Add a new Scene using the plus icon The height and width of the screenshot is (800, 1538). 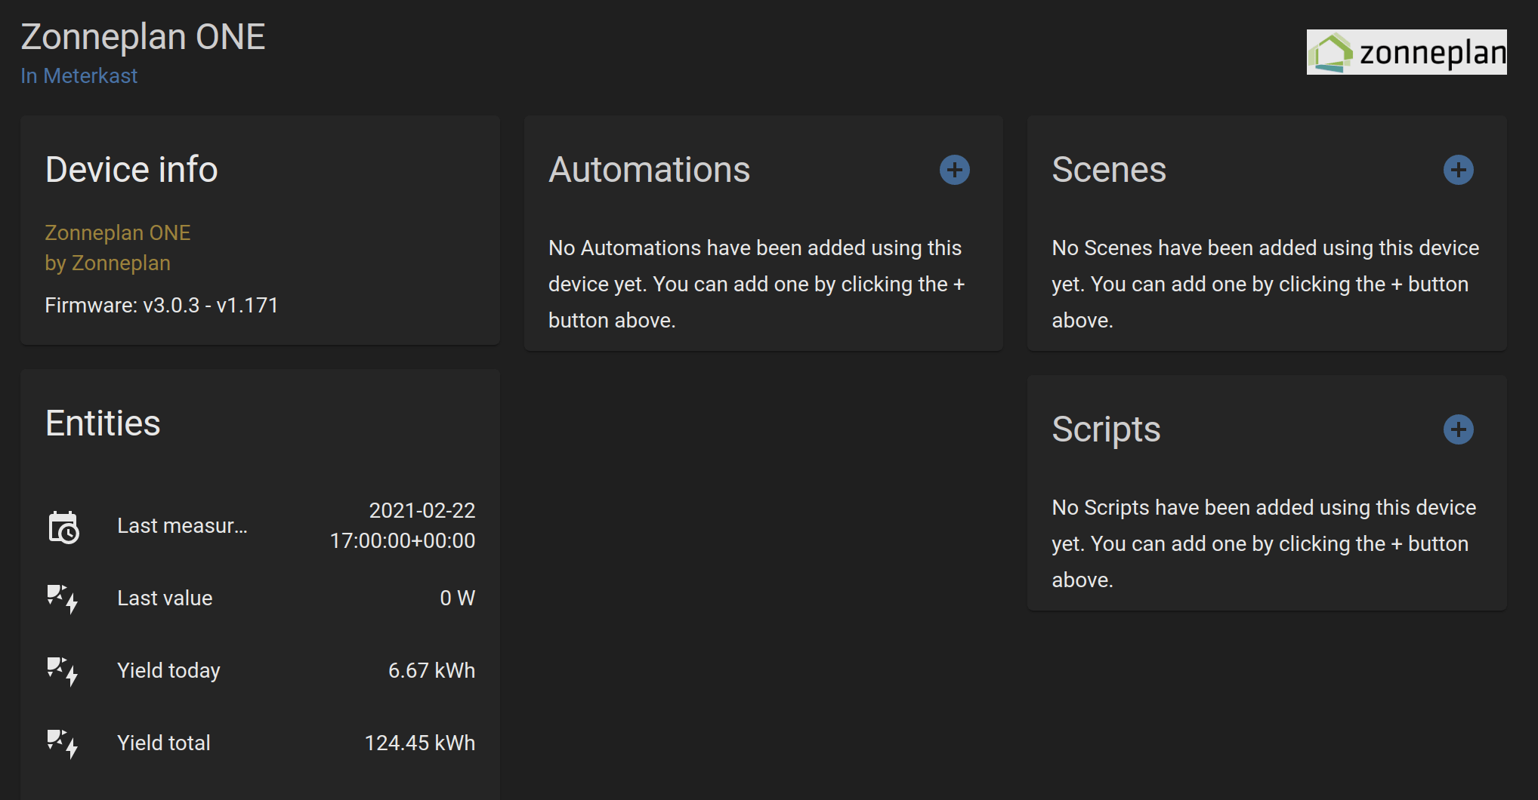pyautogui.click(x=1458, y=170)
